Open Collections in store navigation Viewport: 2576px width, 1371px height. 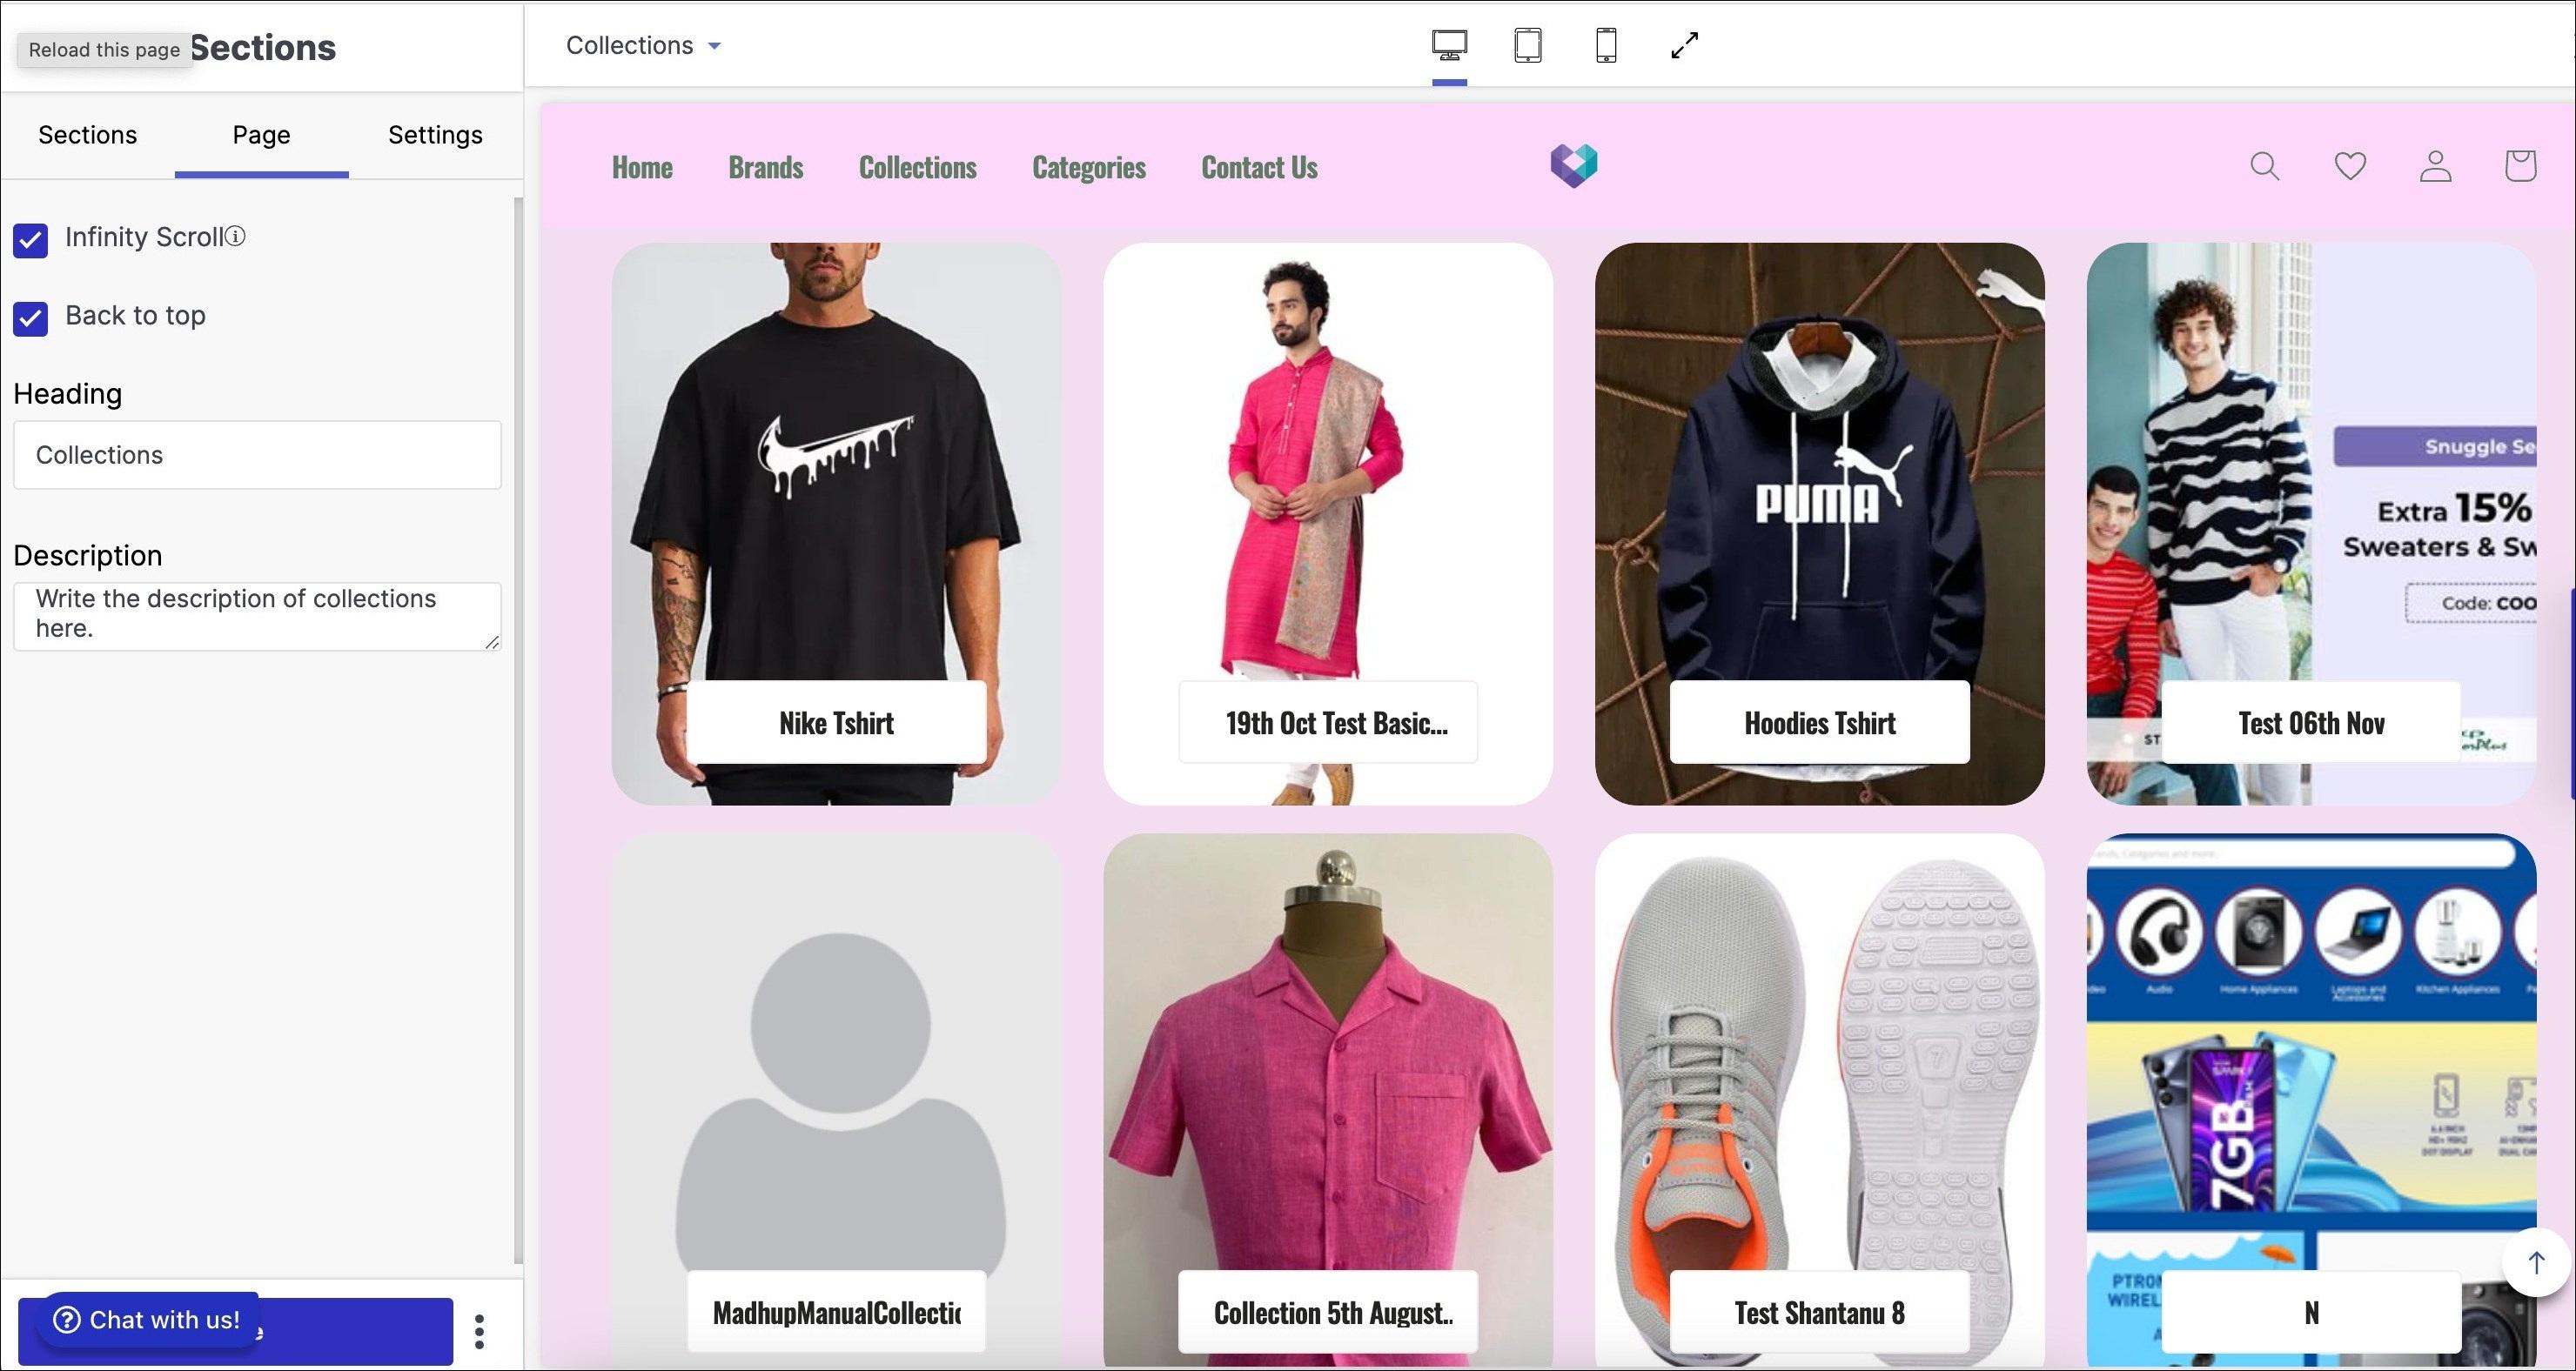pyautogui.click(x=917, y=167)
